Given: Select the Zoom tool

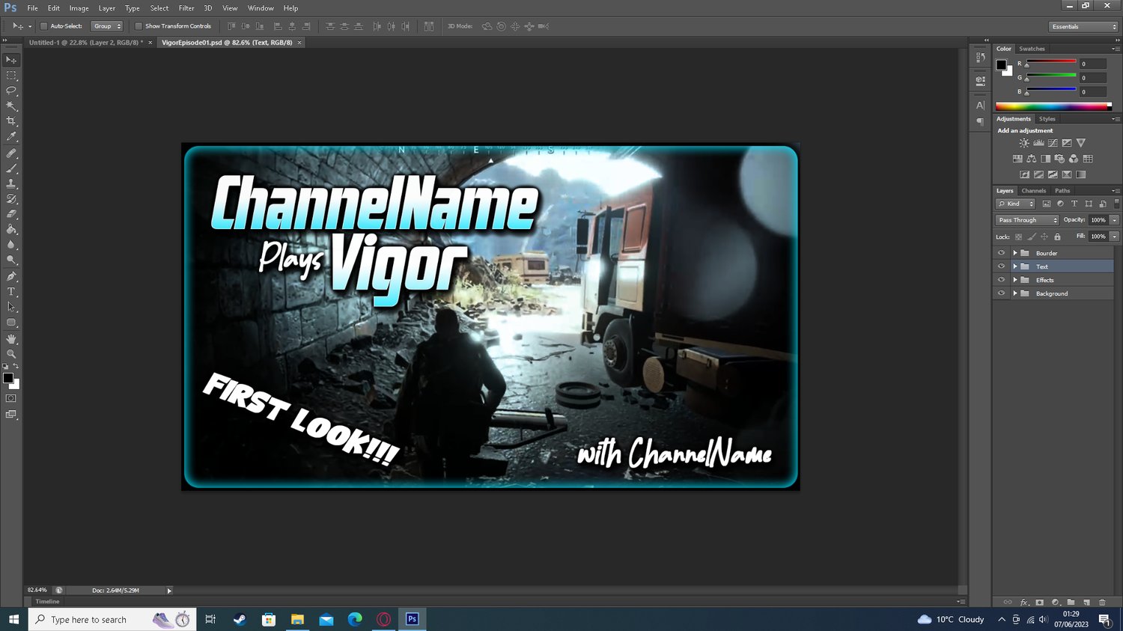Looking at the screenshot, I should 11,354.
